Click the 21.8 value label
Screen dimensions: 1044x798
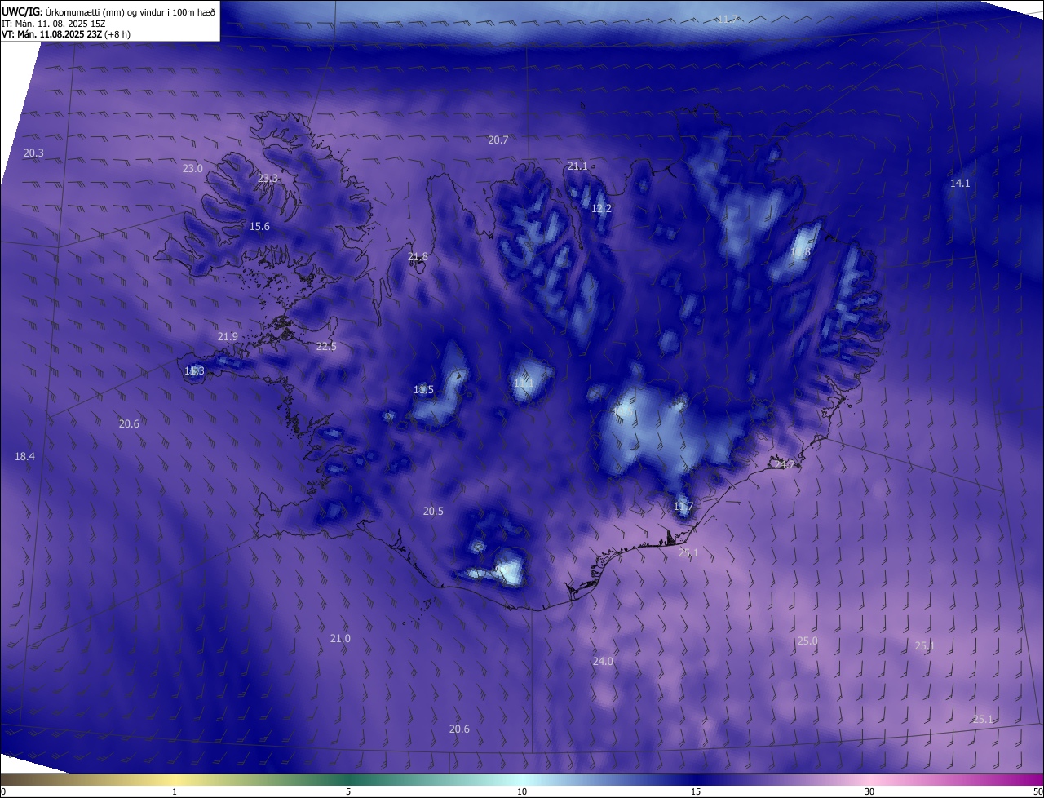click(x=418, y=257)
